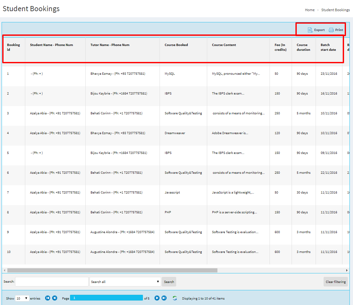The height and width of the screenshot is (305, 353).
Task: Click the Search button
Action: (x=169, y=282)
